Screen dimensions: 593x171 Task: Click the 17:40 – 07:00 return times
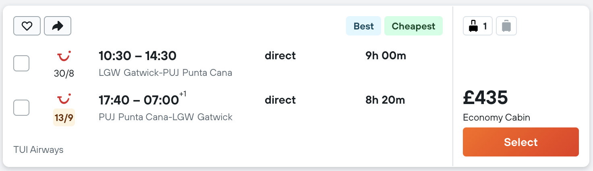(x=139, y=100)
